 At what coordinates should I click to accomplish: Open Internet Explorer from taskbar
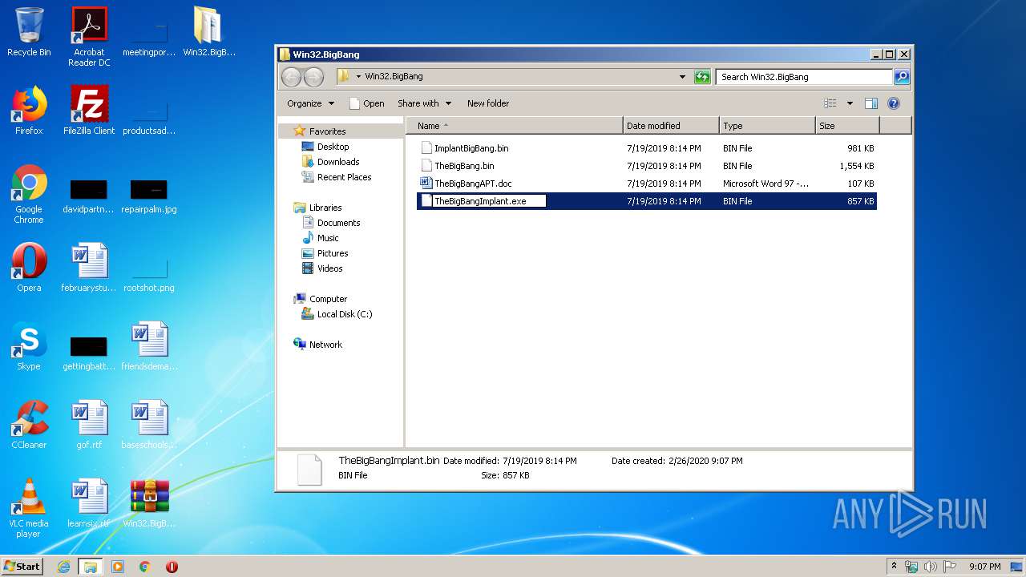[x=64, y=567]
